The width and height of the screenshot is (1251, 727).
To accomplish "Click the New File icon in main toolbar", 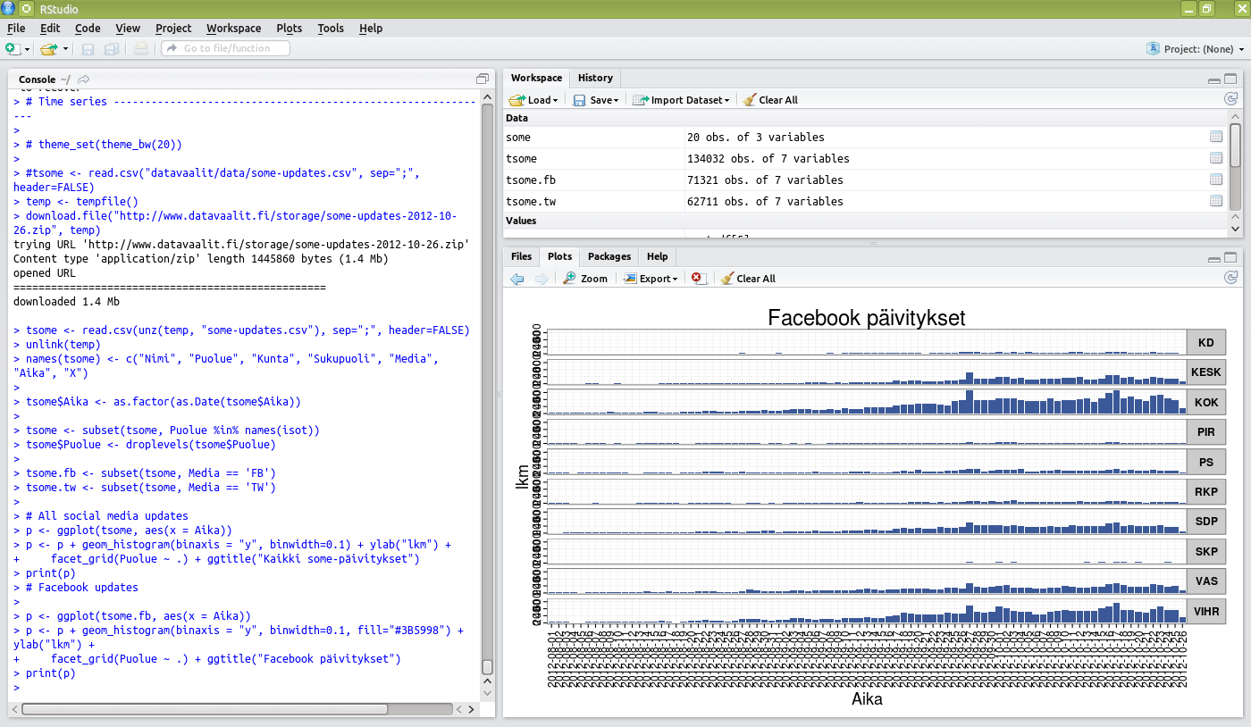I will [x=12, y=48].
